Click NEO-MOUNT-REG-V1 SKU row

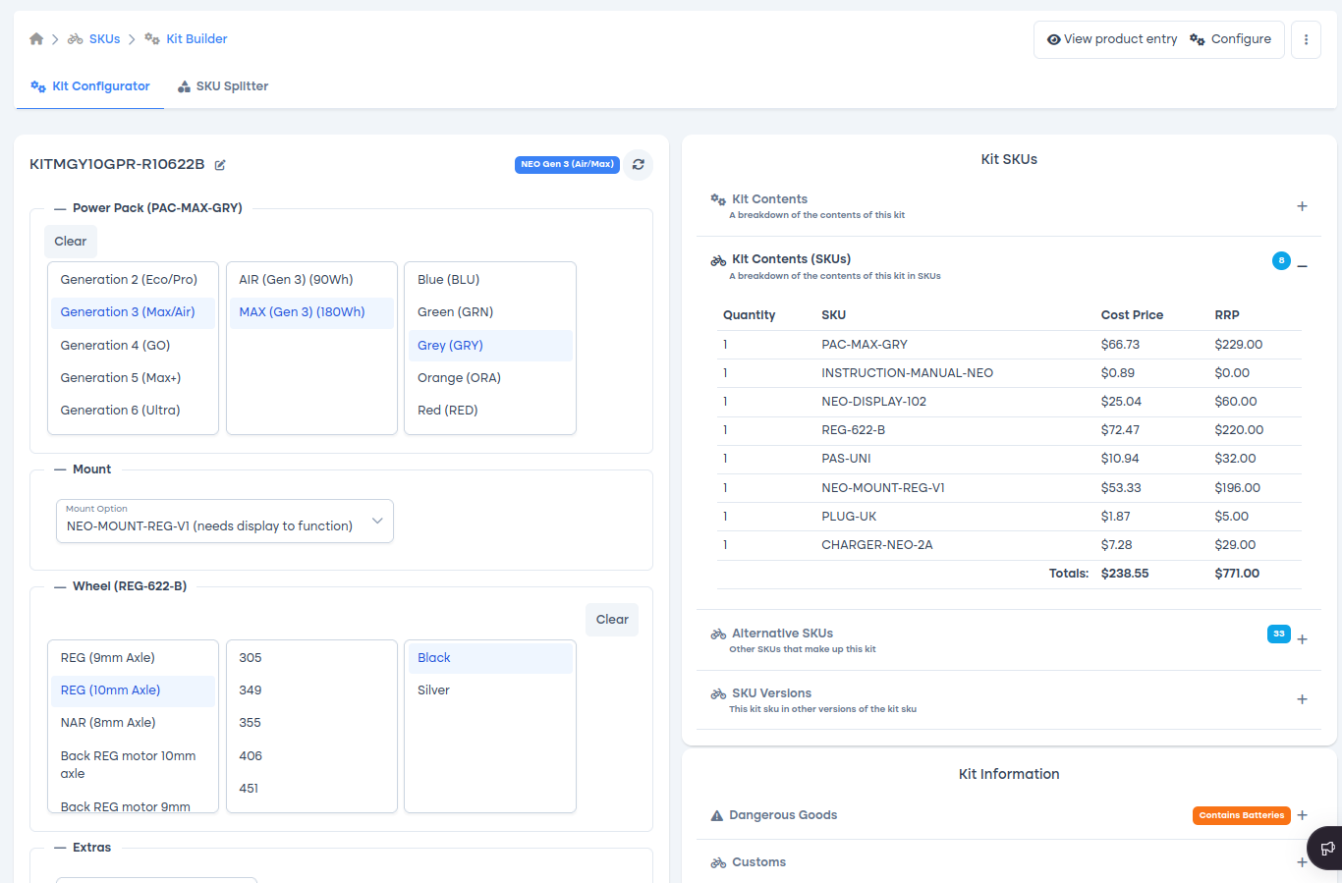click(x=1009, y=488)
